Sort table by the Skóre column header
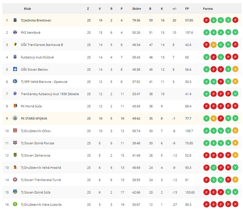Screen dimensions: 243x213 coord(136,9)
